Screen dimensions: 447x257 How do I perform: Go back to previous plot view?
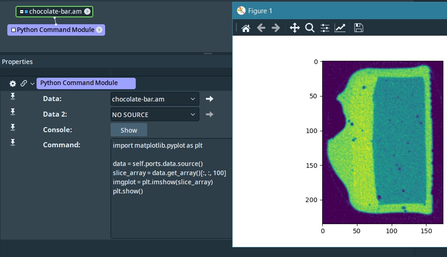click(x=261, y=28)
